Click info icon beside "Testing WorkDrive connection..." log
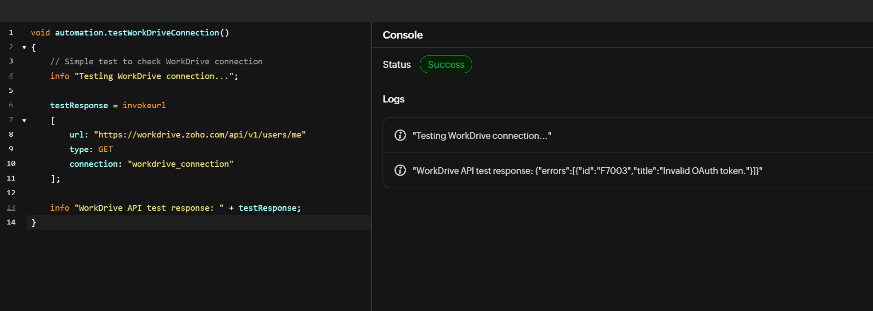 tap(400, 135)
